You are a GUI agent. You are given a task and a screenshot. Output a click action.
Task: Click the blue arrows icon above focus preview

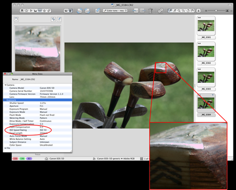click(x=53, y=19)
